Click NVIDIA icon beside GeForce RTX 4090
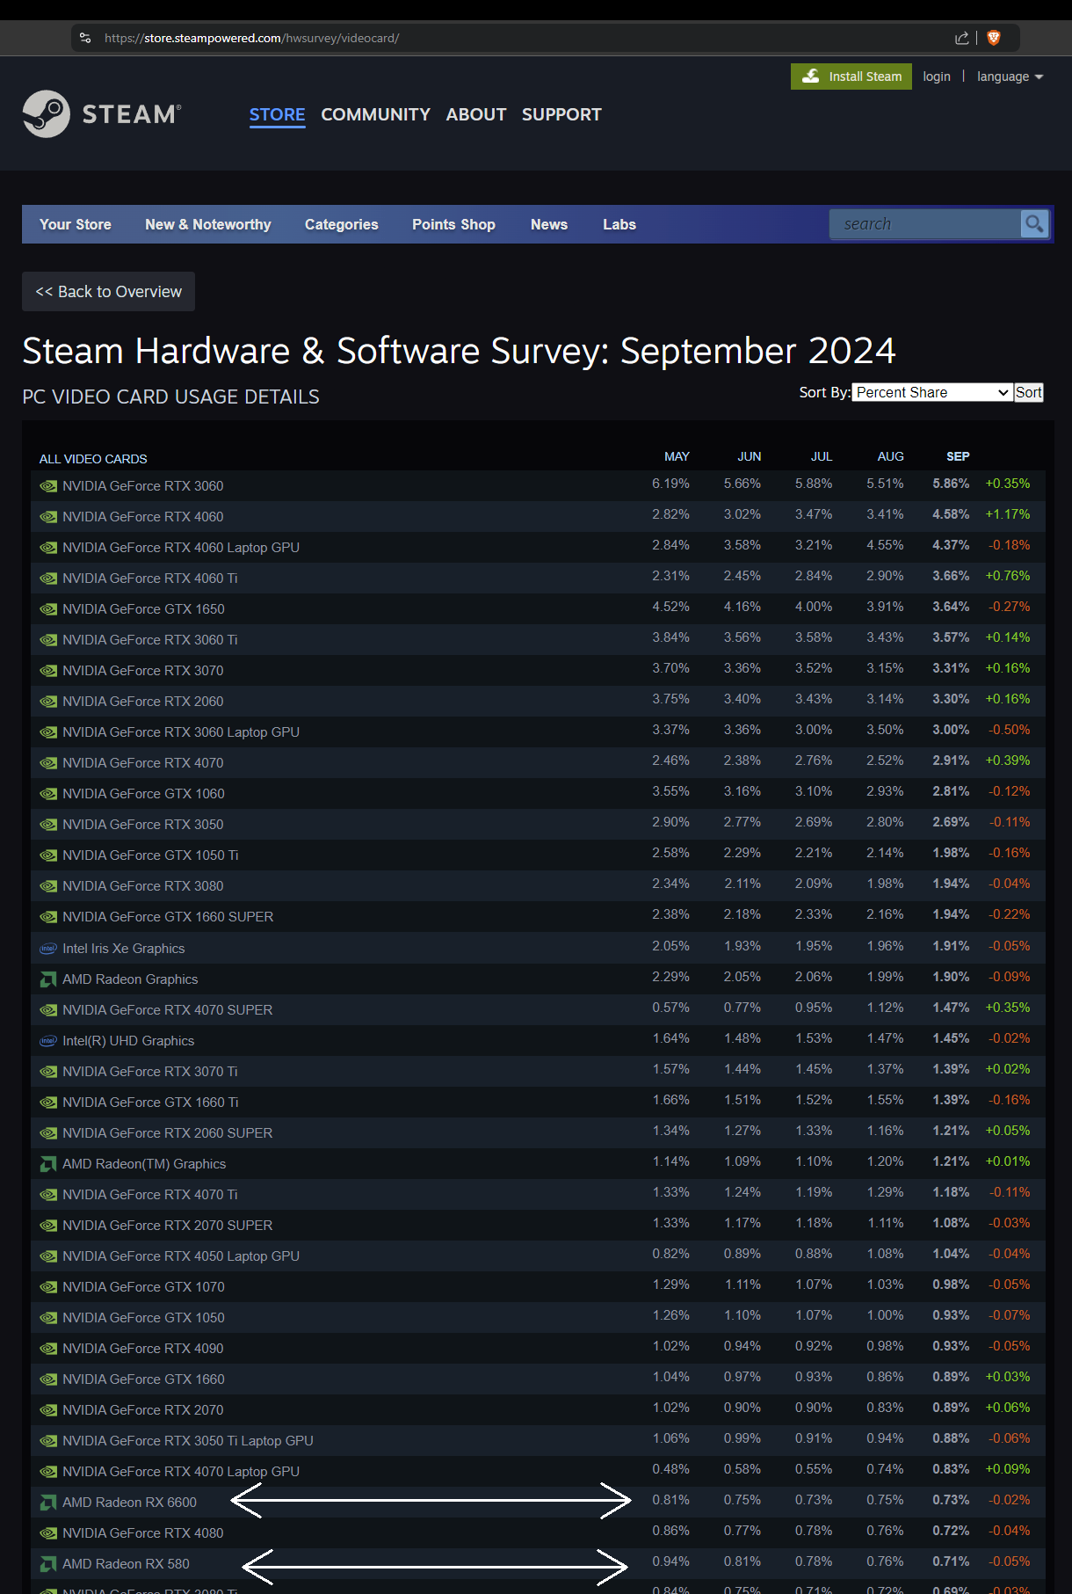Screen dimensions: 1072x1594 coord(48,1349)
